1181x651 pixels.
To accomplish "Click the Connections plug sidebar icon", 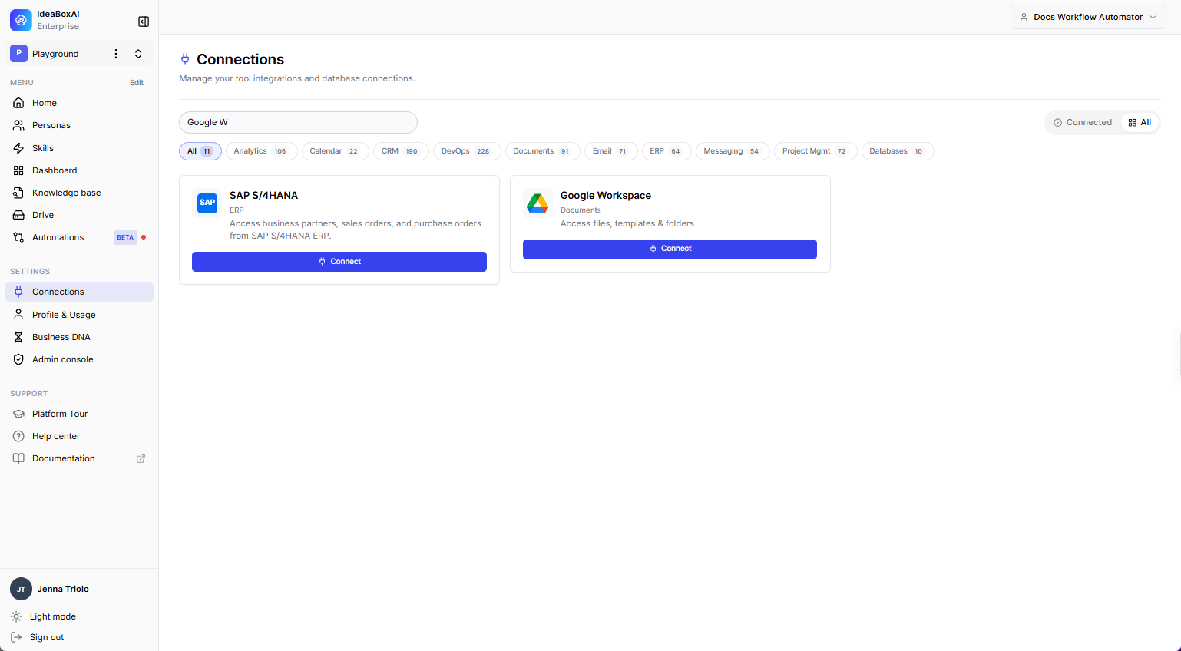I will tap(18, 292).
